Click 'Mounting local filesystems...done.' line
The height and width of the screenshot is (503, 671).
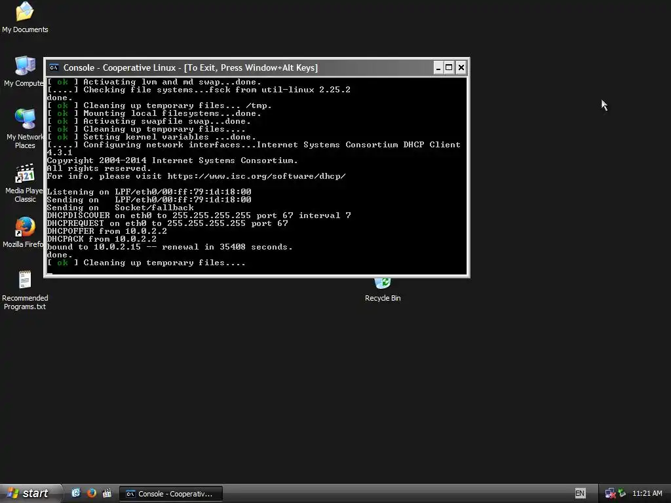coord(154,113)
